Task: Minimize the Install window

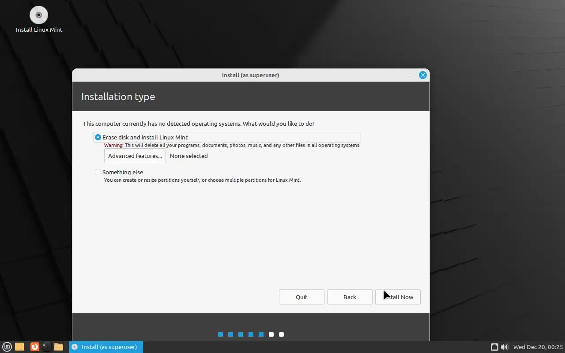Action: pyautogui.click(x=409, y=75)
